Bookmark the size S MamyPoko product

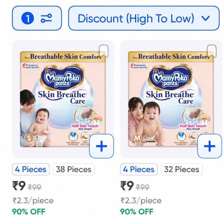coord(104,51)
